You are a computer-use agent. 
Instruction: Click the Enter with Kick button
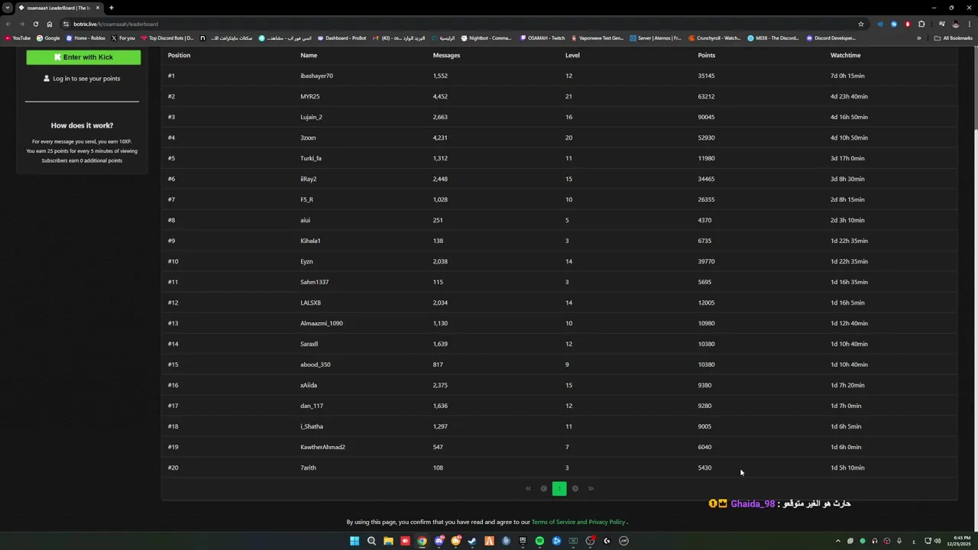pos(83,57)
